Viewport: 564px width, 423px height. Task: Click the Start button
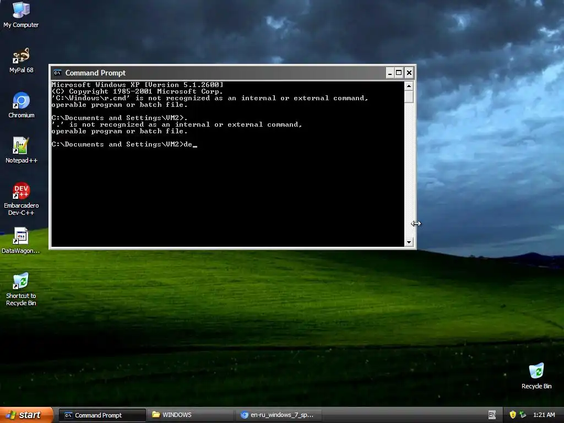click(26, 415)
